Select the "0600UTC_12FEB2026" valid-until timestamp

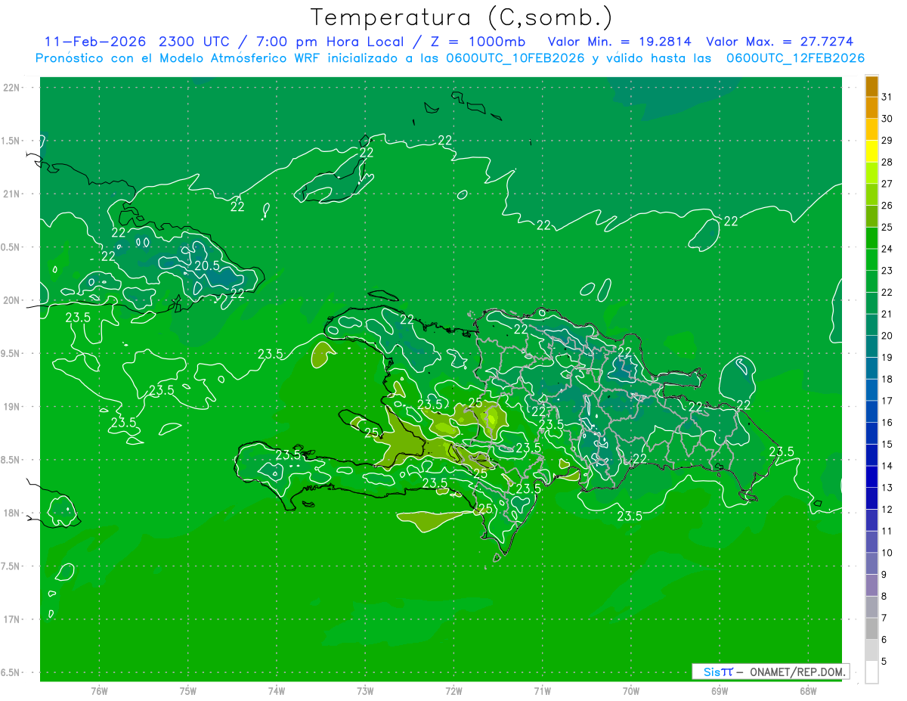click(796, 58)
